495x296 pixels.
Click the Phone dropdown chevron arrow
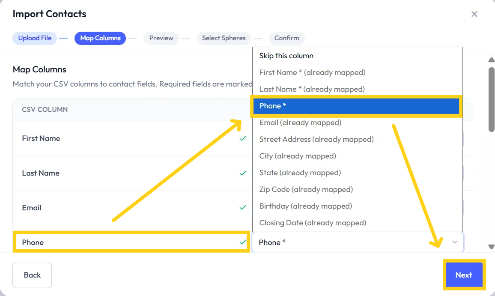(x=455, y=242)
